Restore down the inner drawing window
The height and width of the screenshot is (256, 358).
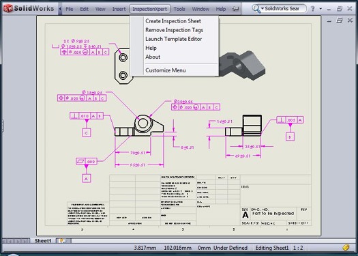point(340,20)
